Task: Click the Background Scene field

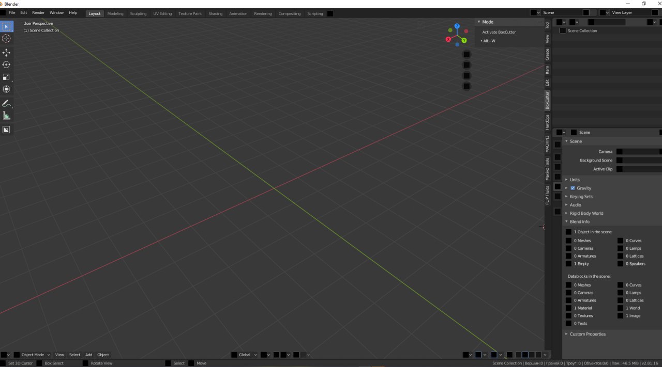Action: [639, 161]
